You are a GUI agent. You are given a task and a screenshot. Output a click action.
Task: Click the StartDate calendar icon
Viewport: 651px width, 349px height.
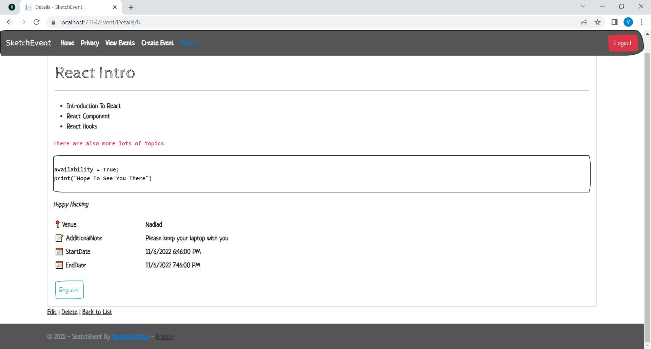(x=59, y=251)
